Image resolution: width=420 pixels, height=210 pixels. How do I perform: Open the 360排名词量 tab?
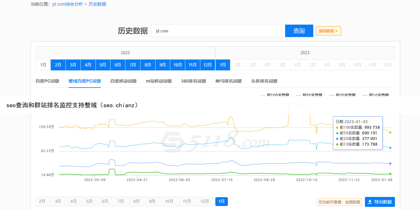[x=193, y=81]
